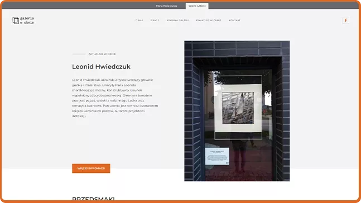Select the Galeria w Oknie tab
The width and height of the screenshot is (361, 203).
(197, 6)
